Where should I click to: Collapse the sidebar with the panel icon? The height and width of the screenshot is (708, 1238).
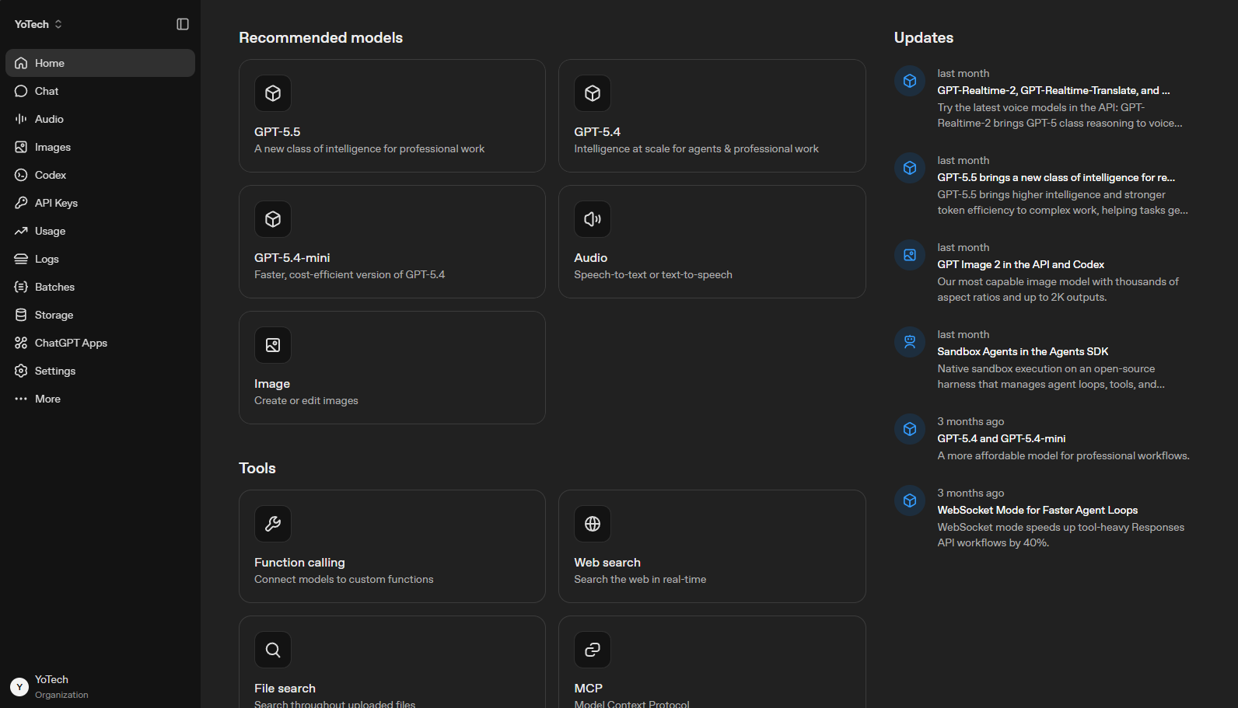point(183,24)
